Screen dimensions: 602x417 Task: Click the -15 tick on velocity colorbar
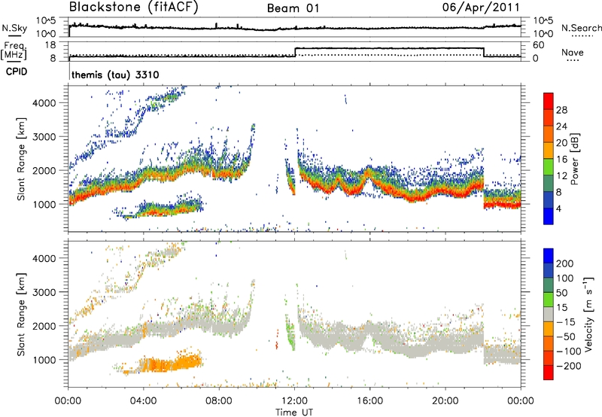pyautogui.click(x=565, y=321)
